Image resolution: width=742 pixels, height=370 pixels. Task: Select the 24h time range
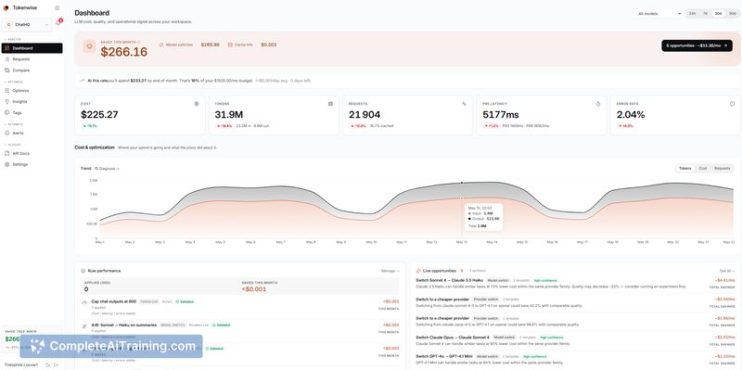click(x=692, y=14)
